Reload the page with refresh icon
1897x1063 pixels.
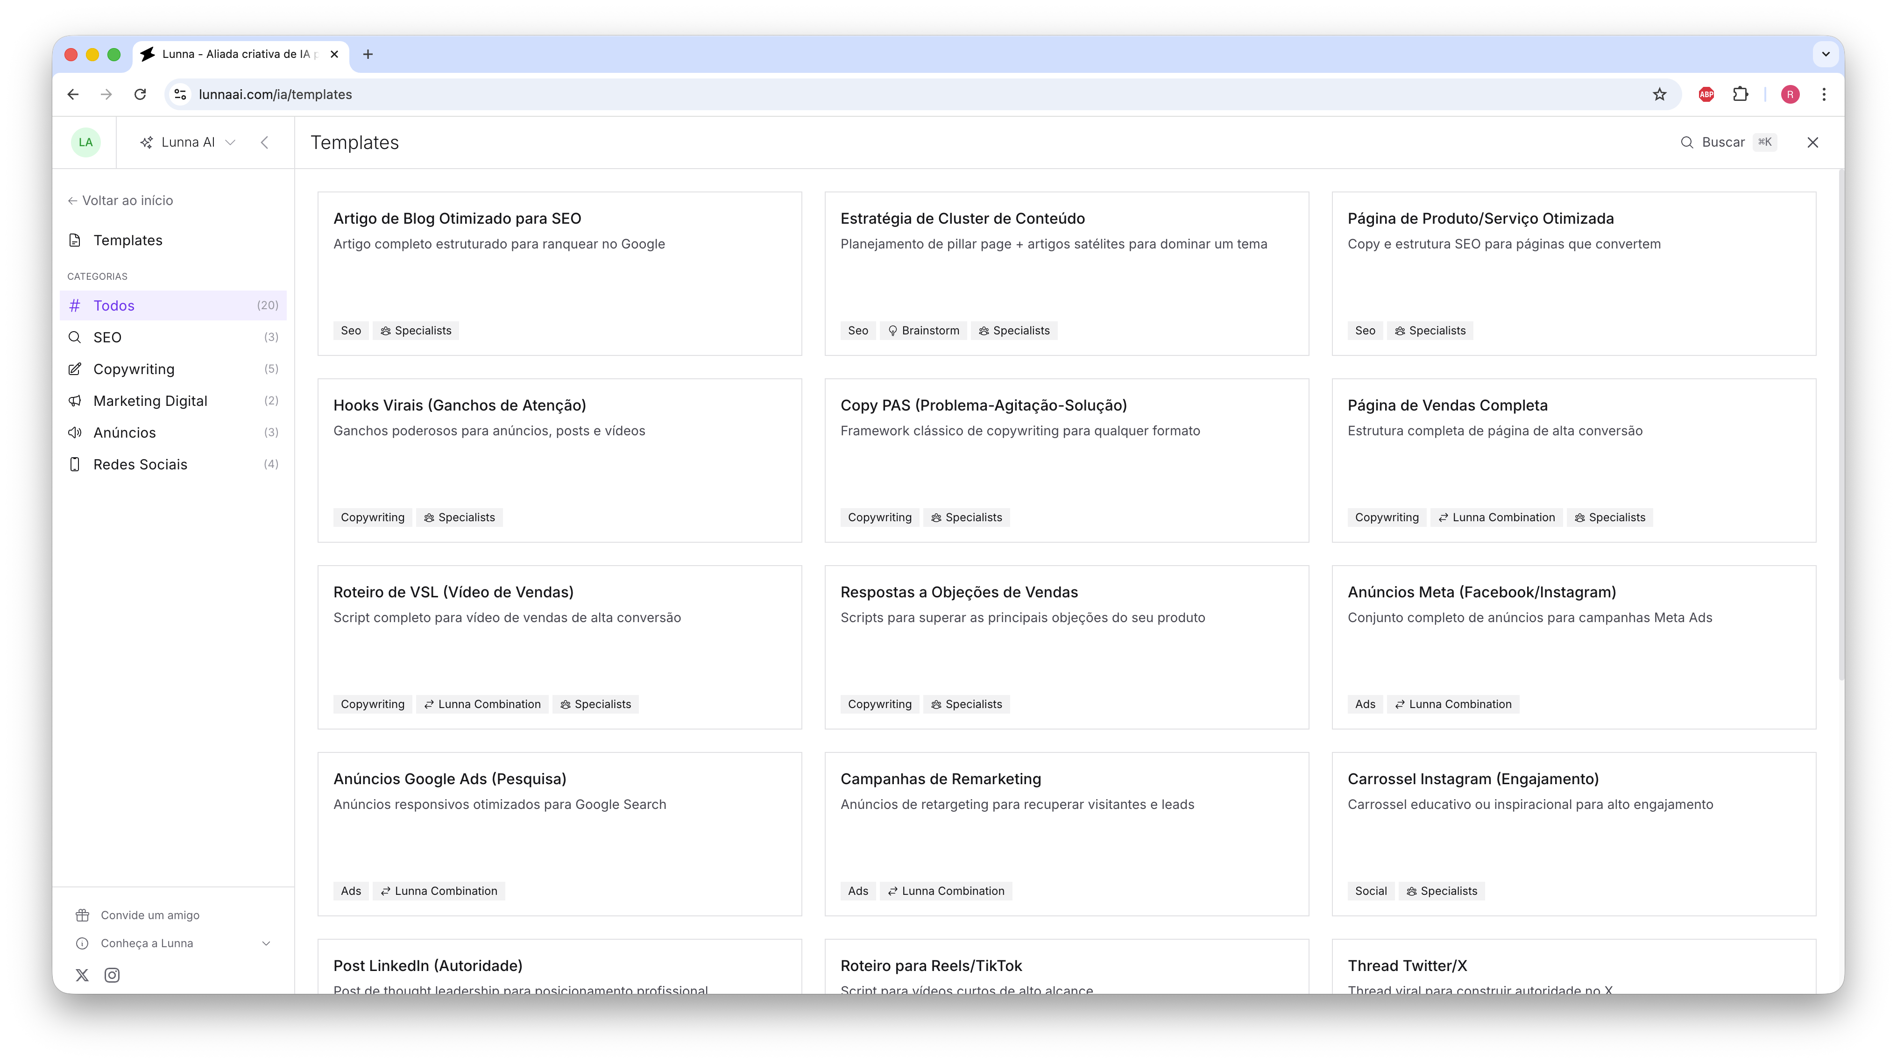[x=140, y=94]
